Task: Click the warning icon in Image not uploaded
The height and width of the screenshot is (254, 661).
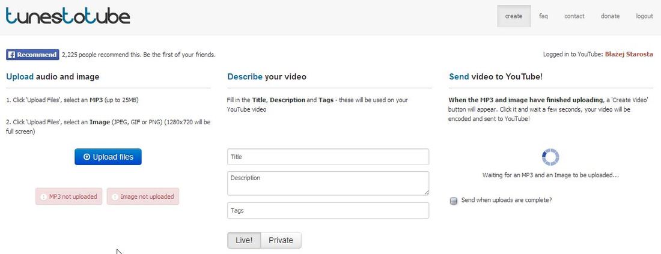Action: click(x=115, y=197)
